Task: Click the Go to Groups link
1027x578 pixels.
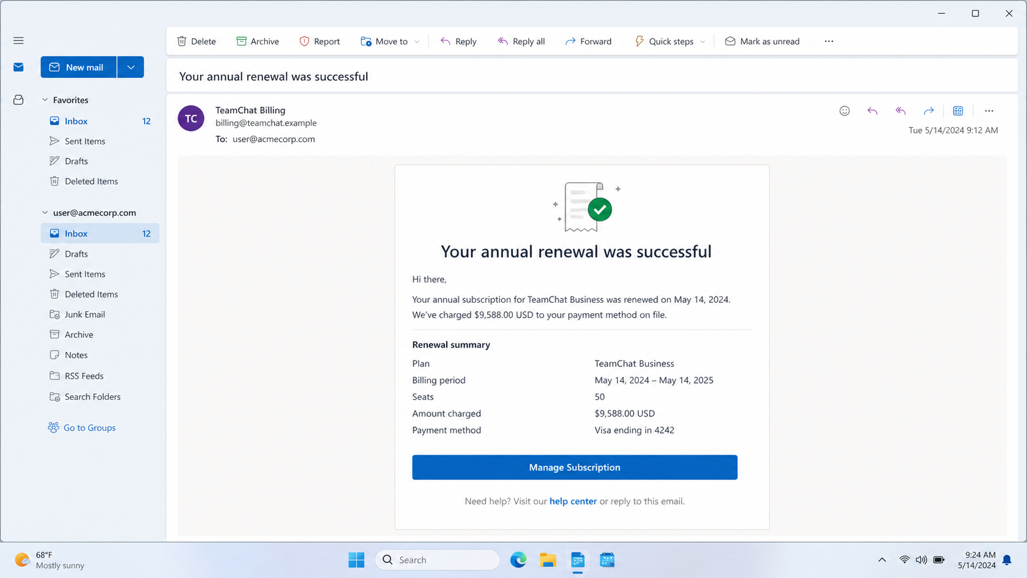Action: (x=82, y=428)
